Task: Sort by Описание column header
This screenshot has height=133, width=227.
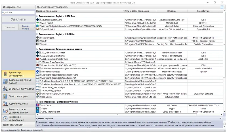Action: [172, 11]
